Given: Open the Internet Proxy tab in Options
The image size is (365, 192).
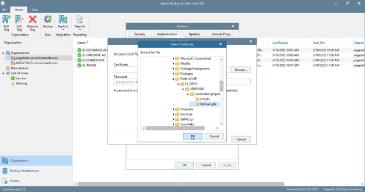Looking at the screenshot, I should (221, 34).
